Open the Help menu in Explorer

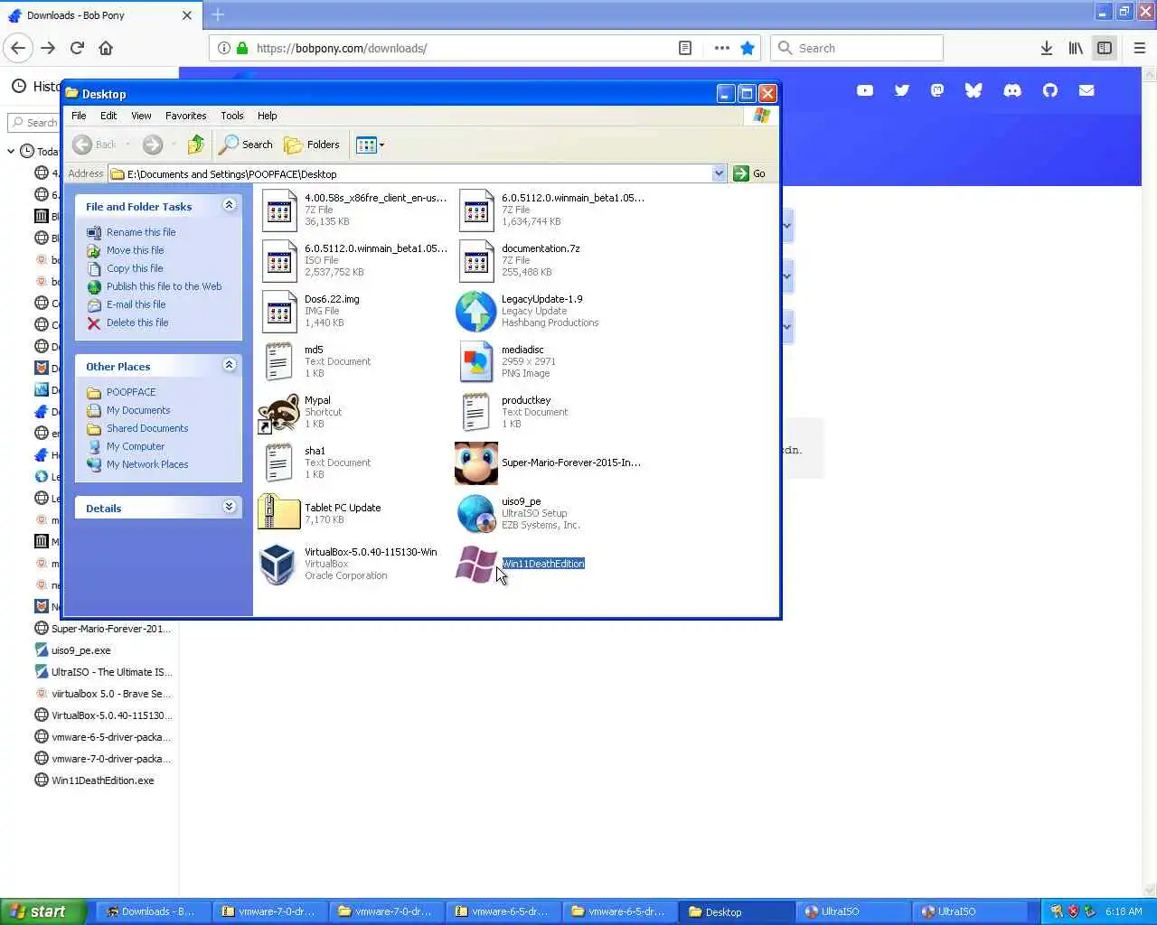point(267,116)
